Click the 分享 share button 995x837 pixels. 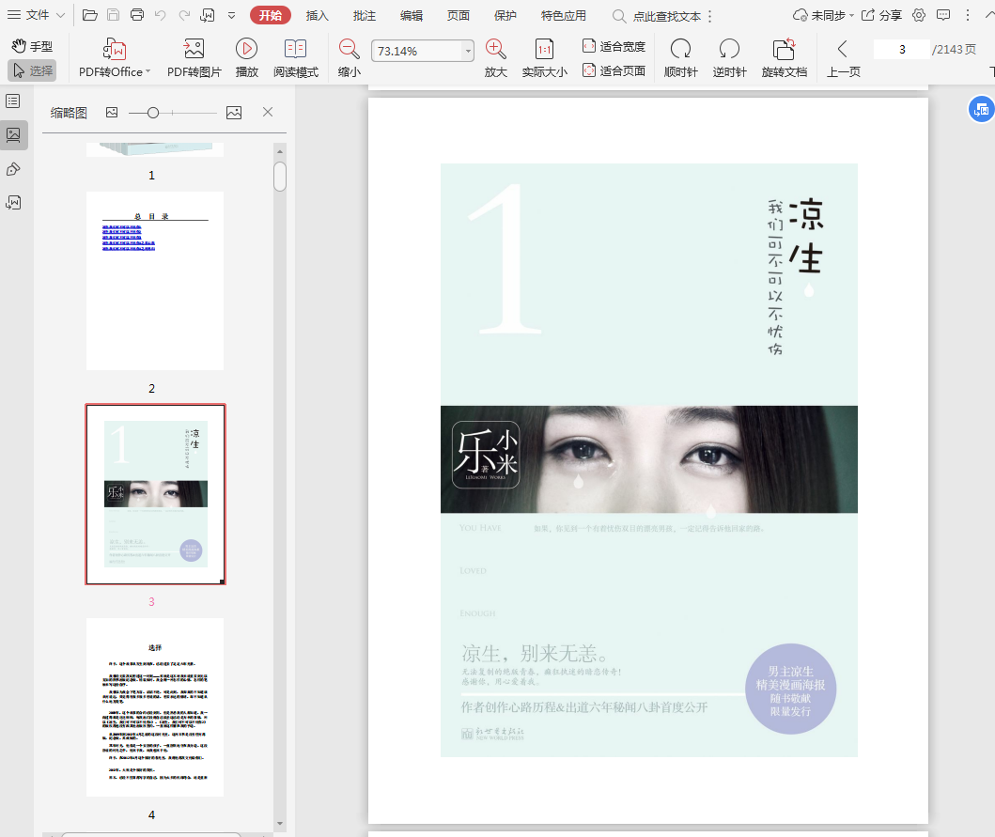tap(881, 15)
